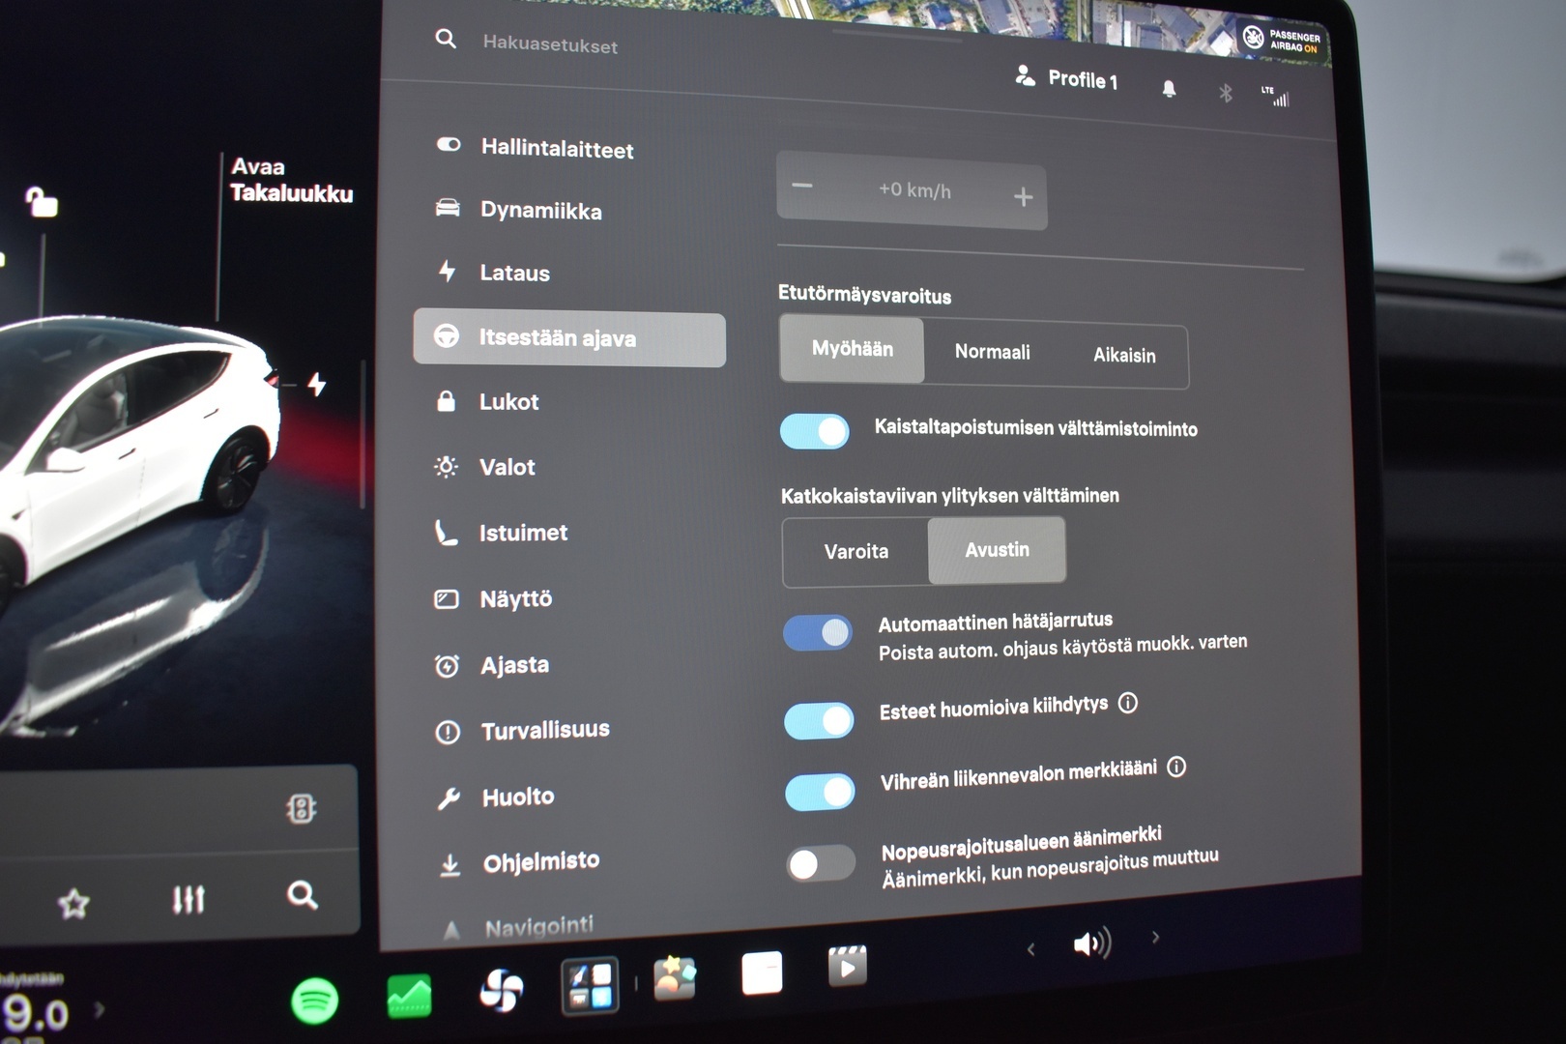Open the white notes app icon
This screenshot has width=1566, height=1044.
click(762, 972)
